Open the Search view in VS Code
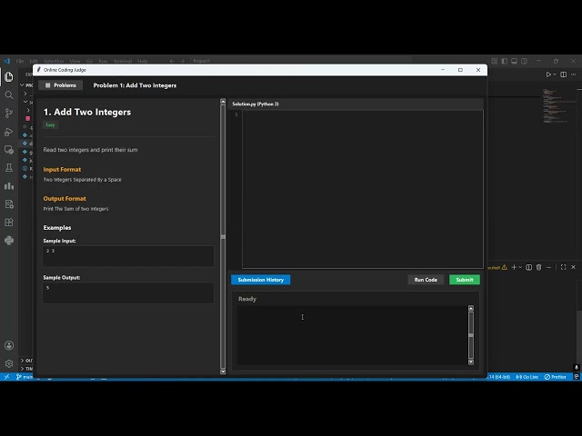Screen dimensions: 582x436 point(9,94)
